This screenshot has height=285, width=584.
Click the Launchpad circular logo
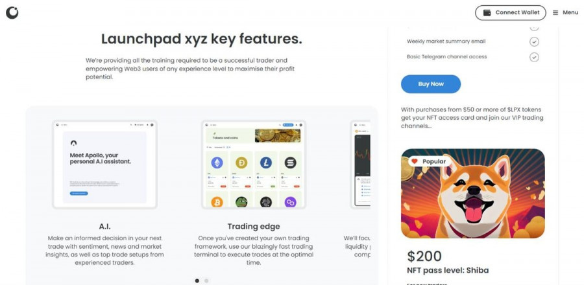click(x=12, y=13)
